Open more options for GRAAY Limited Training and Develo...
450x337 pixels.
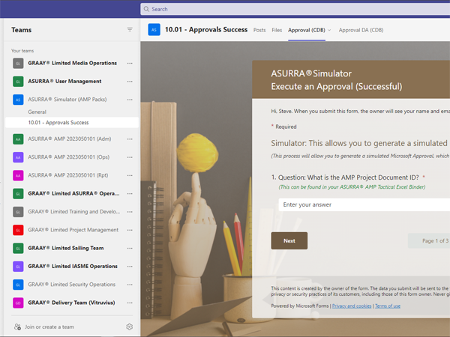[x=130, y=212]
